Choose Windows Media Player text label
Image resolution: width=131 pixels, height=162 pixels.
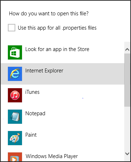[x=52, y=156]
